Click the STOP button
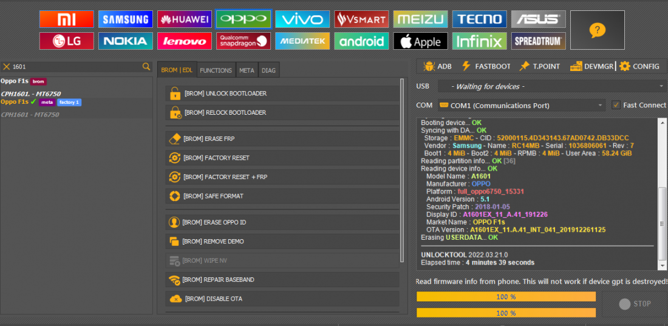Screen dimensions: 668x326 [634, 304]
